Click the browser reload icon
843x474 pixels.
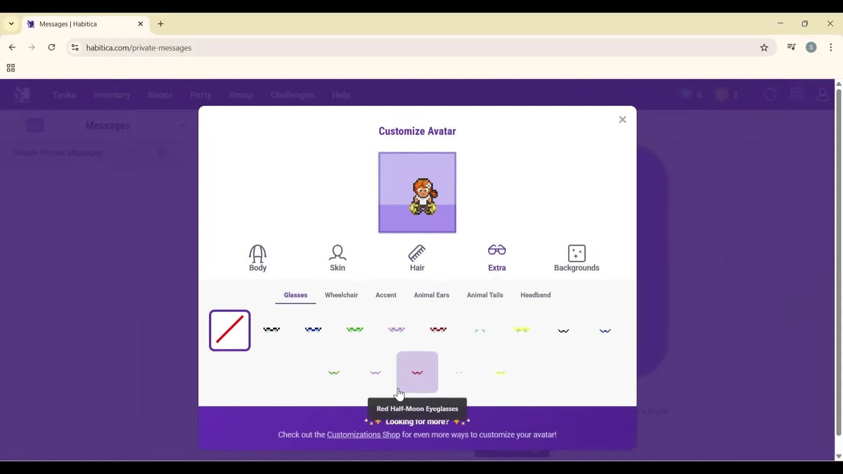click(52, 47)
